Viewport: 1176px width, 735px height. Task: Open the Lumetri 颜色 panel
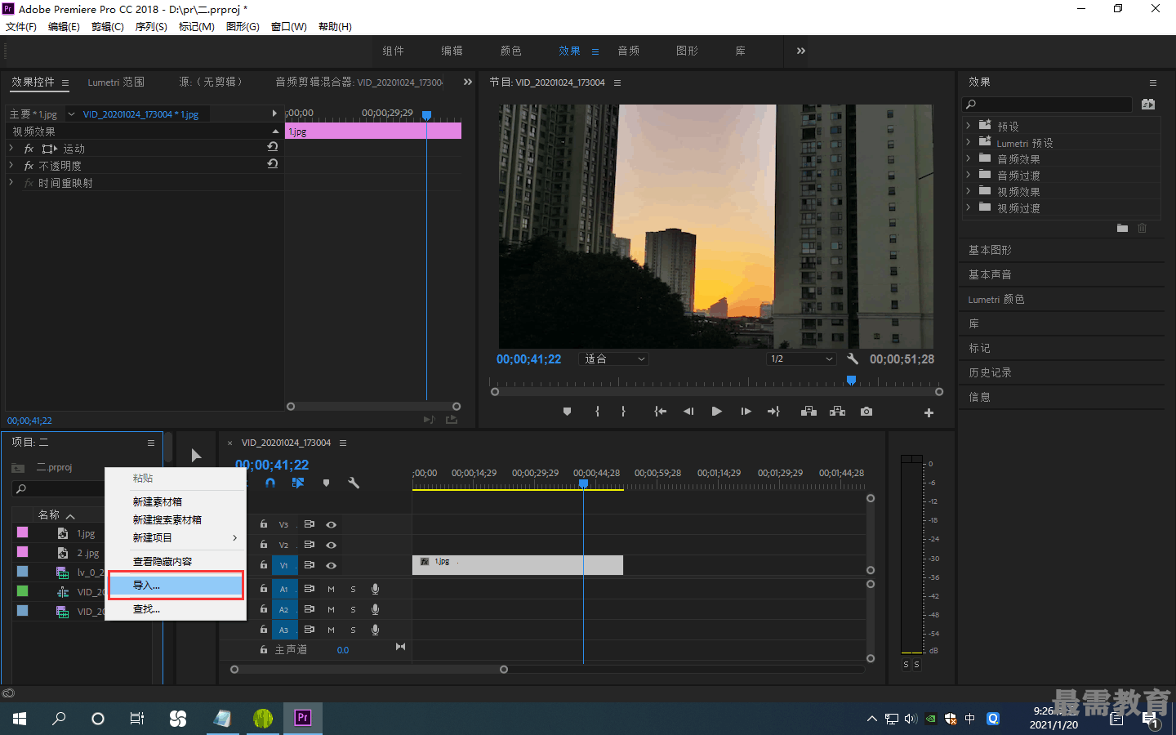click(996, 299)
